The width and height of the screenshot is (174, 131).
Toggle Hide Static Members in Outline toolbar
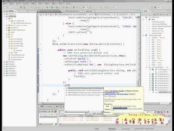click(x=161, y=14)
